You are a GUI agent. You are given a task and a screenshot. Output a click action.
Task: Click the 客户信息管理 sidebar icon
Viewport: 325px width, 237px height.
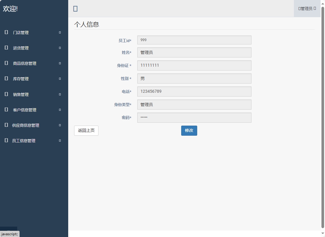(6, 110)
